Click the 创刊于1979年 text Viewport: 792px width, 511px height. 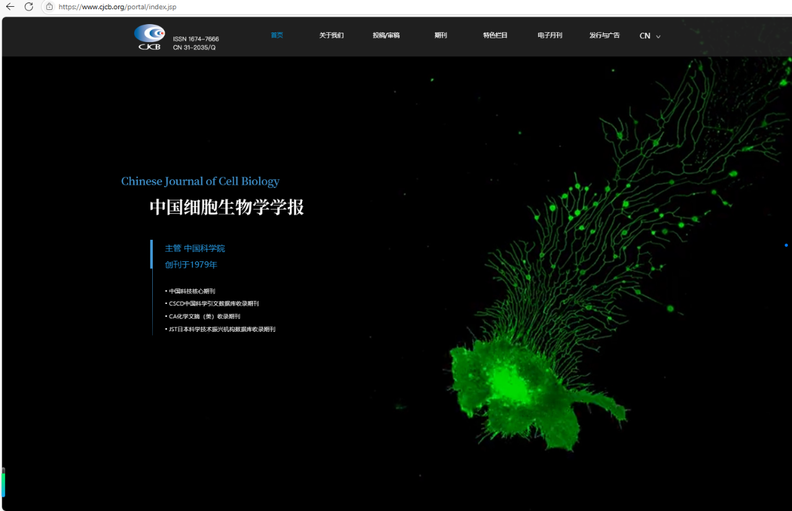[x=191, y=264]
